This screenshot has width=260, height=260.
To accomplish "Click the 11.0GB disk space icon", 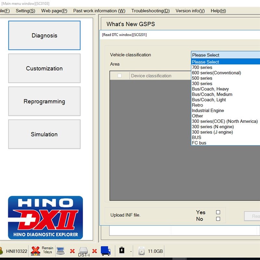I will click(142, 251).
